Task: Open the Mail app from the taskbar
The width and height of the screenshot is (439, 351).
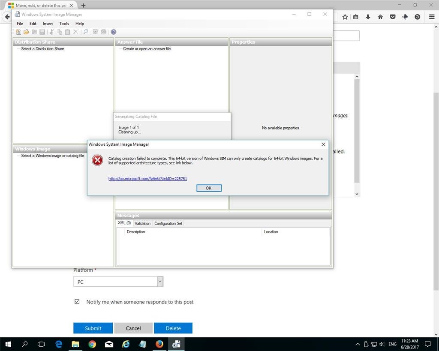Action: click(x=109, y=344)
